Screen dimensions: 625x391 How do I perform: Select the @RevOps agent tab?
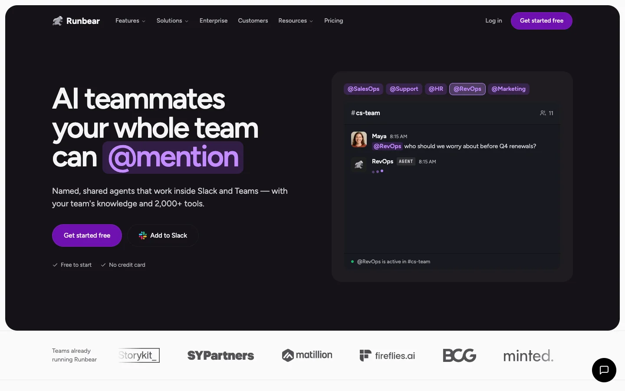pyautogui.click(x=467, y=89)
